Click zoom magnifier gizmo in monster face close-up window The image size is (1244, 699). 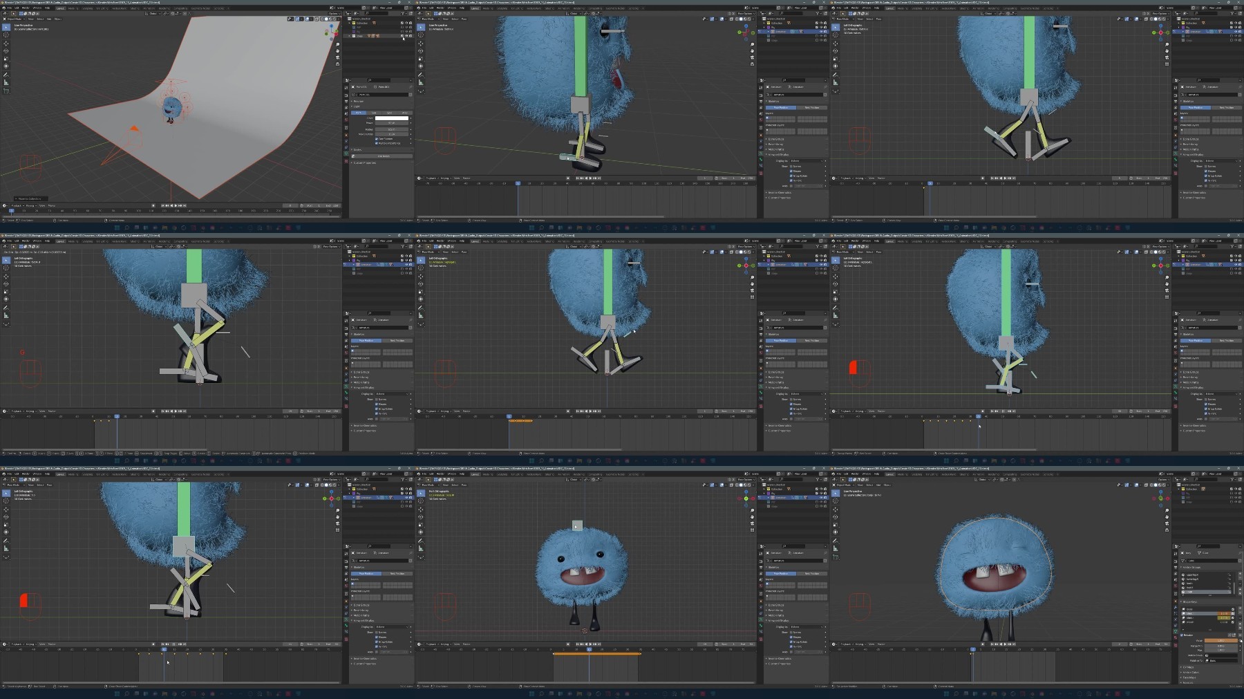pos(1167,511)
